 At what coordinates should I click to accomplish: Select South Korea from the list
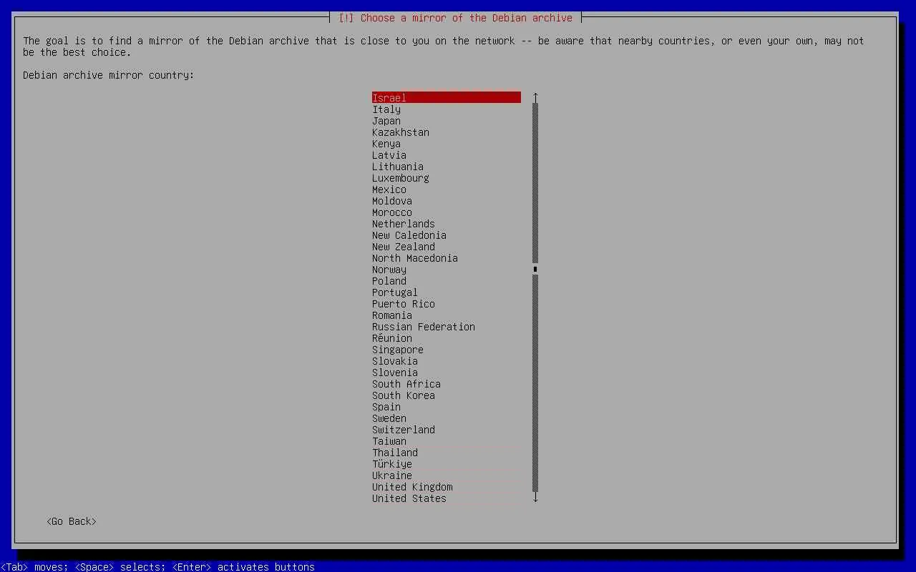pyautogui.click(x=447, y=395)
